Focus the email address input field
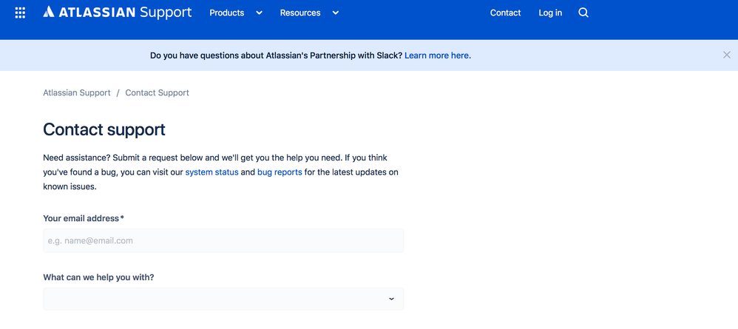The image size is (738, 329). [223, 240]
